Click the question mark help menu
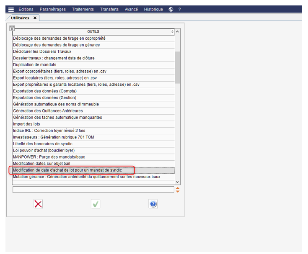308x254 pixels. coord(180,9)
